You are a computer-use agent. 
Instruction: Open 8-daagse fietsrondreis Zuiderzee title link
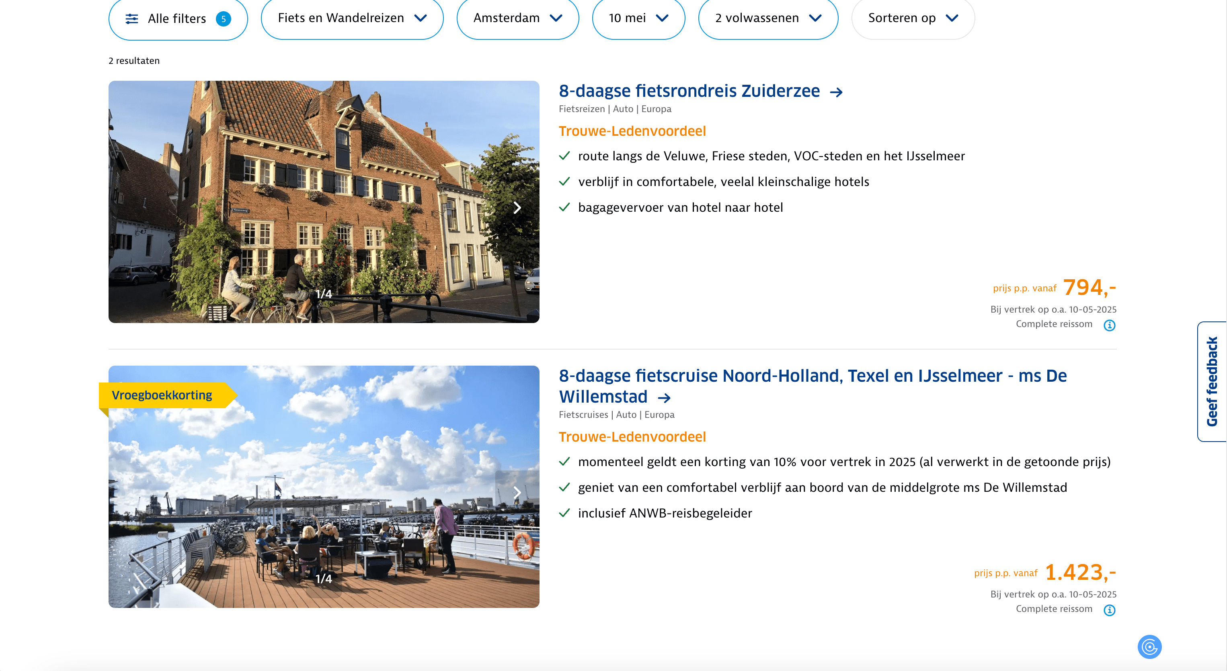(x=689, y=91)
